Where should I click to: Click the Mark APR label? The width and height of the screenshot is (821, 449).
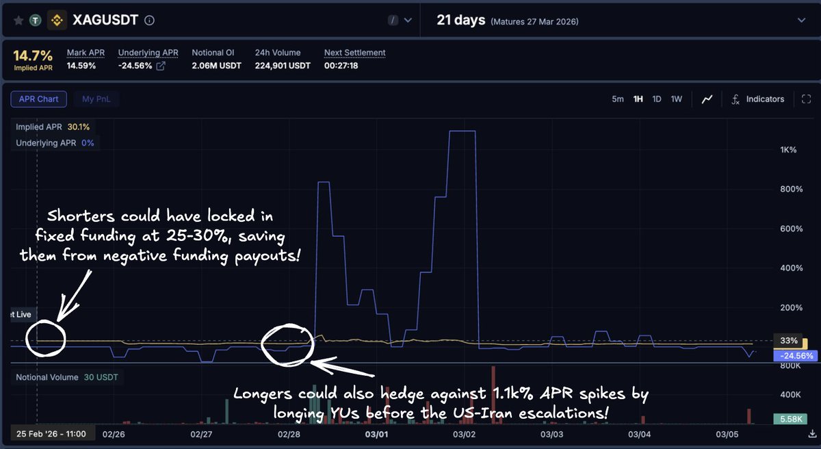pyautogui.click(x=85, y=53)
